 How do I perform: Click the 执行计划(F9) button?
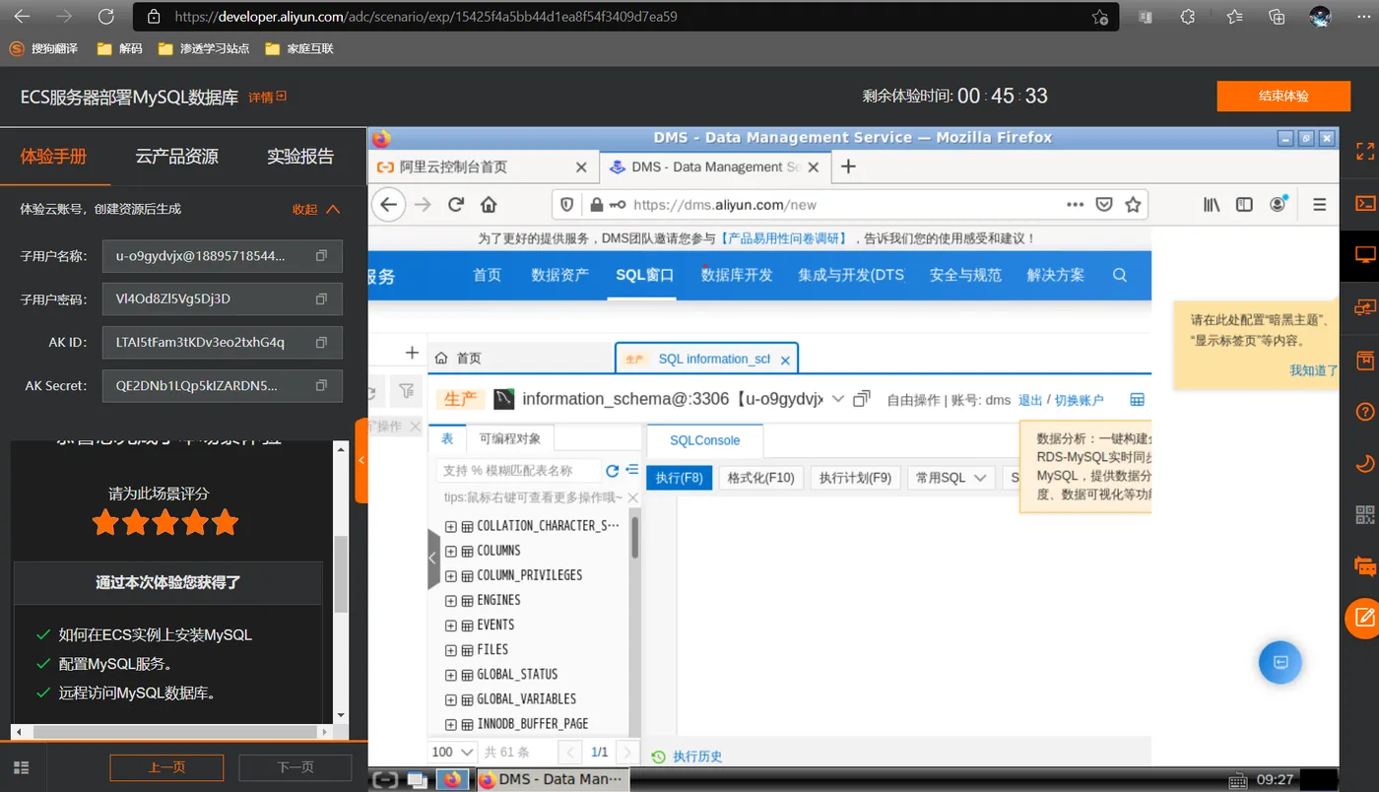855,478
